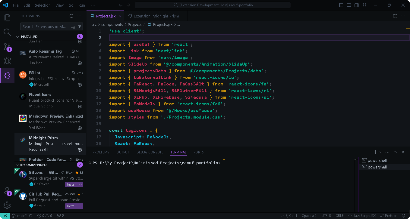The image size is (410, 219).
Task: Open the Run and Debug view
Action: point(7,61)
